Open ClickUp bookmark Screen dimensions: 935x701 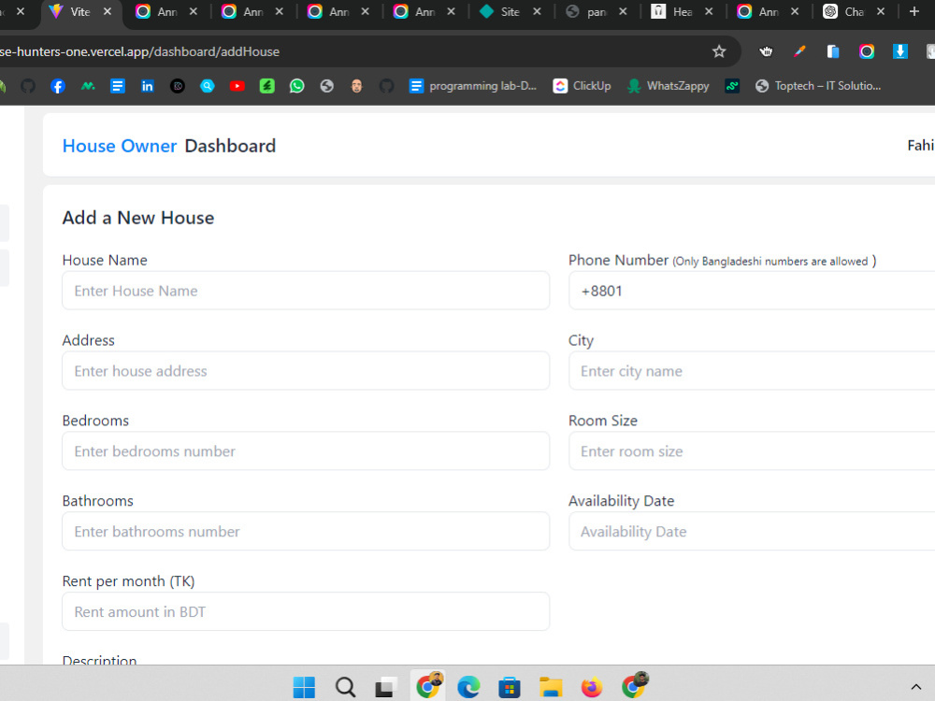582,86
